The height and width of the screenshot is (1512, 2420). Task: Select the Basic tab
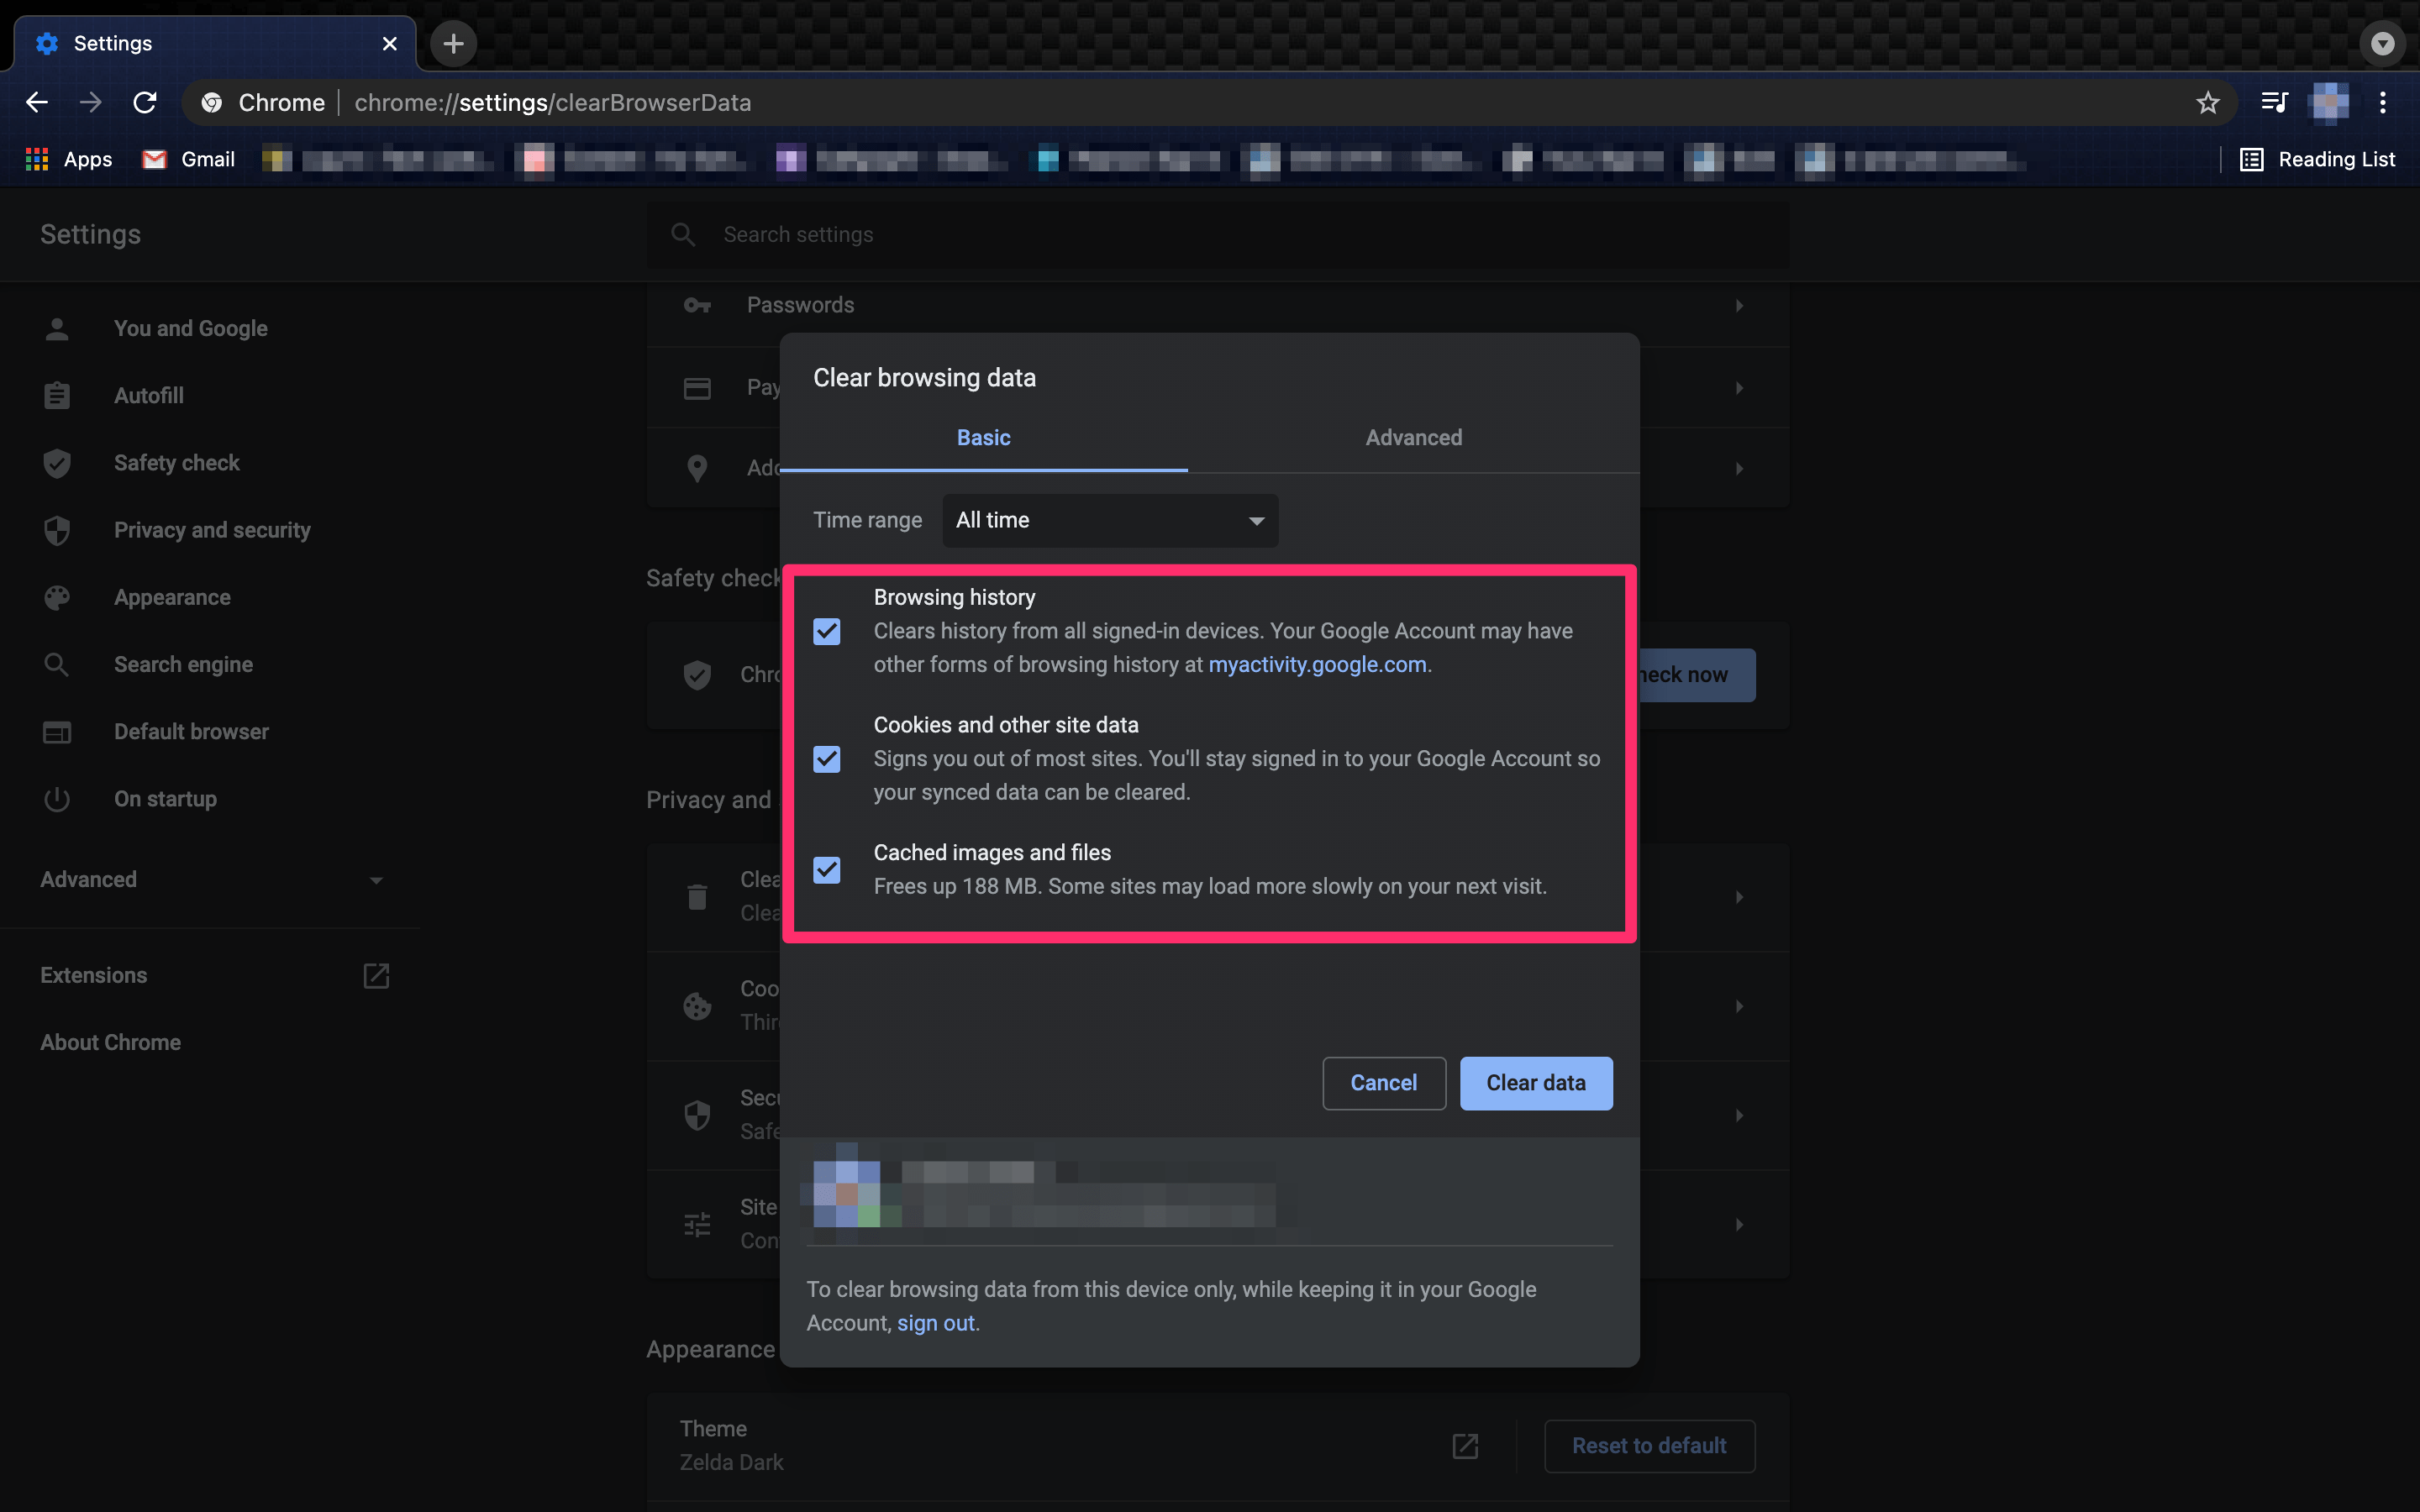(x=983, y=437)
